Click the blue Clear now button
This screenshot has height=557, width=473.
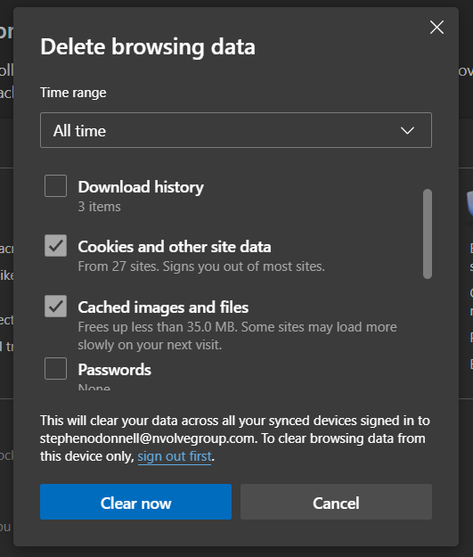point(135,502)
